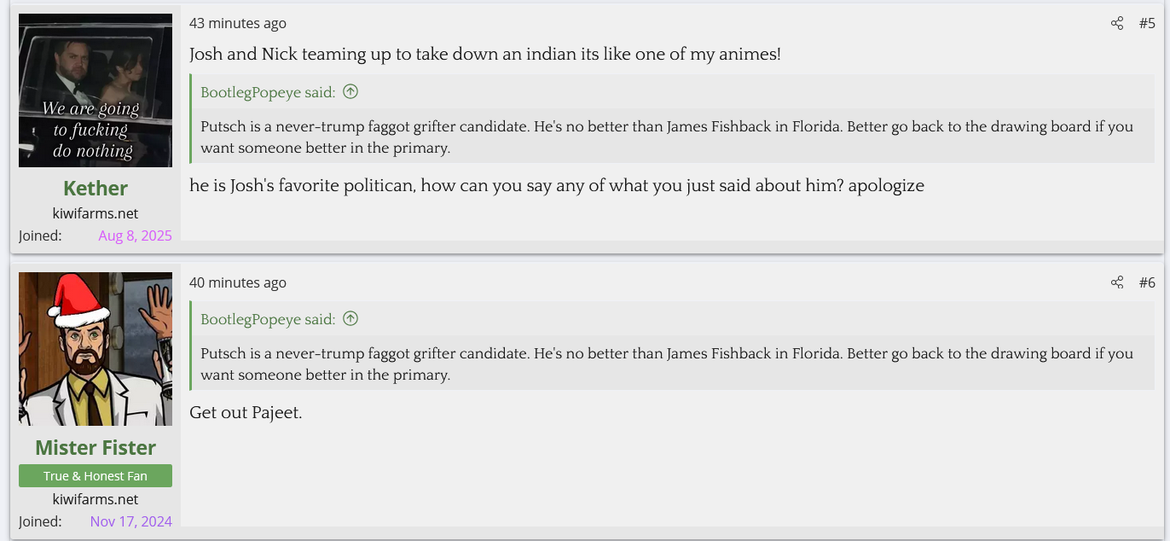The image size is (1170, 541).
Task: Click "BootlegPopeye said:" in post #5
Action: click(268, 92)
